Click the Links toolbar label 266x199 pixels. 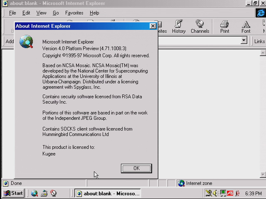click(x=259, y=41)
